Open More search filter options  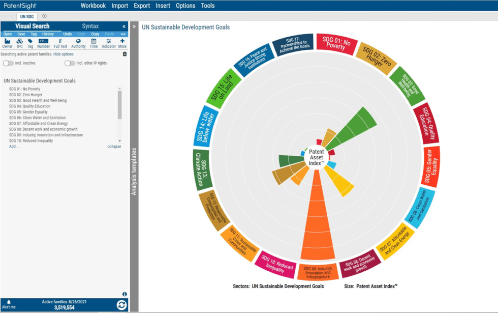click(122, 43)
